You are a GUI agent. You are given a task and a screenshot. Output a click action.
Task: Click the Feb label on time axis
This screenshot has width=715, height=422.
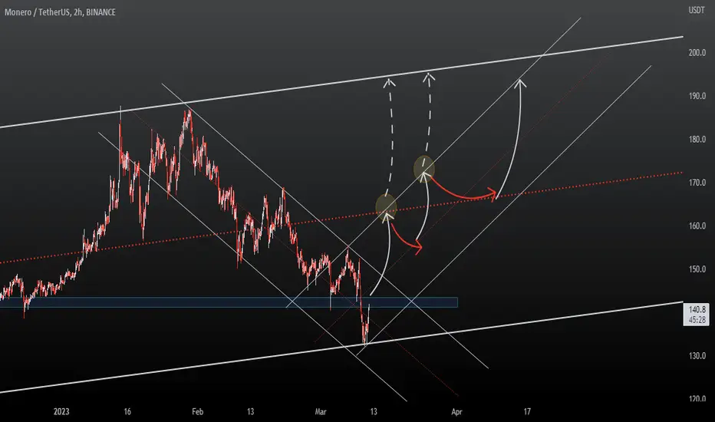tap(197, 412)
